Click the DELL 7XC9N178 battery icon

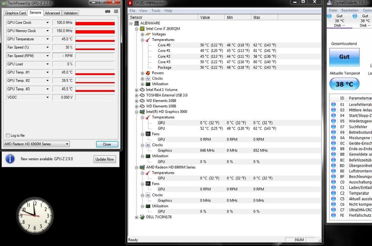pyautogui.click(x=142, y=217)
